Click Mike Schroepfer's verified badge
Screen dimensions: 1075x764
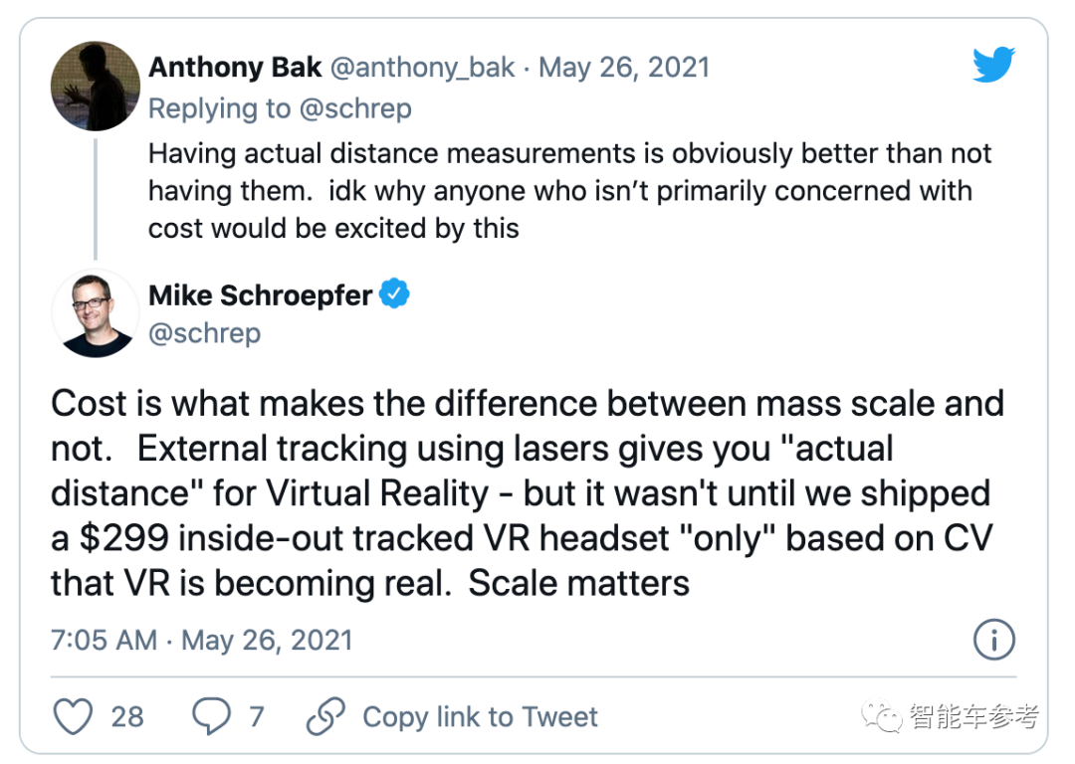(394, 293)
